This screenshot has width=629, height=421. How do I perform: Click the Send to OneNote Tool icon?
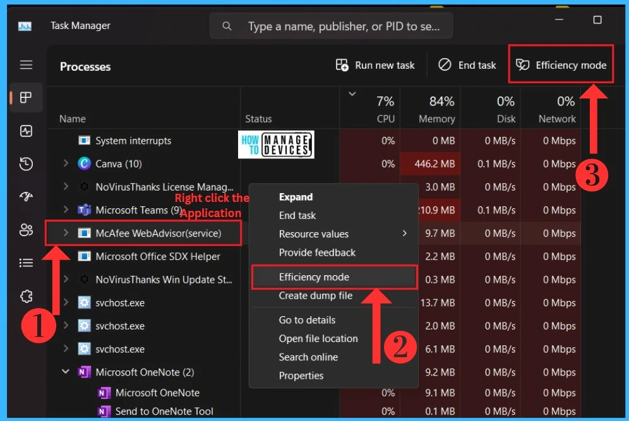(x=104, y=411)
